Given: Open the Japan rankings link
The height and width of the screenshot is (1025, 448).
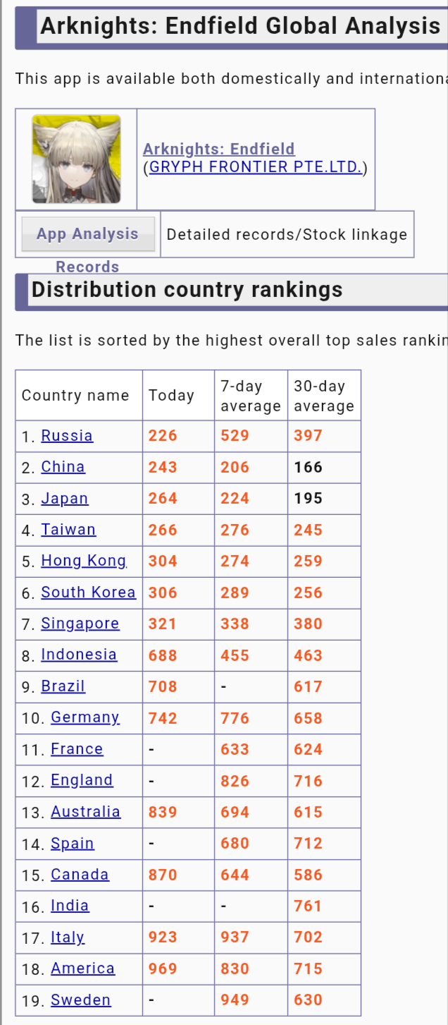Looking at the screenshot, I should click(x=65, y=498).
